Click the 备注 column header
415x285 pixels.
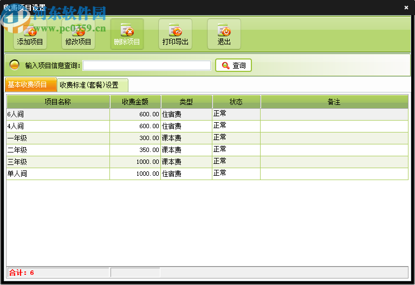pos(334,102)
